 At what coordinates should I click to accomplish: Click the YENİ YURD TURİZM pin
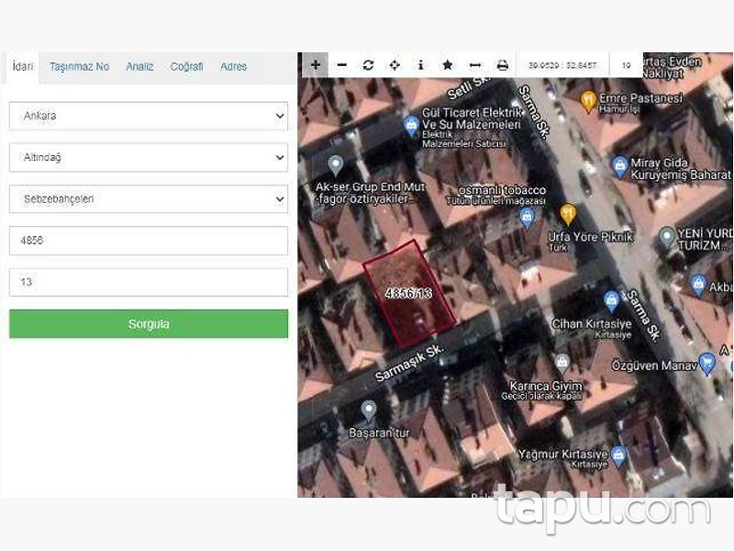coord(667,237)
